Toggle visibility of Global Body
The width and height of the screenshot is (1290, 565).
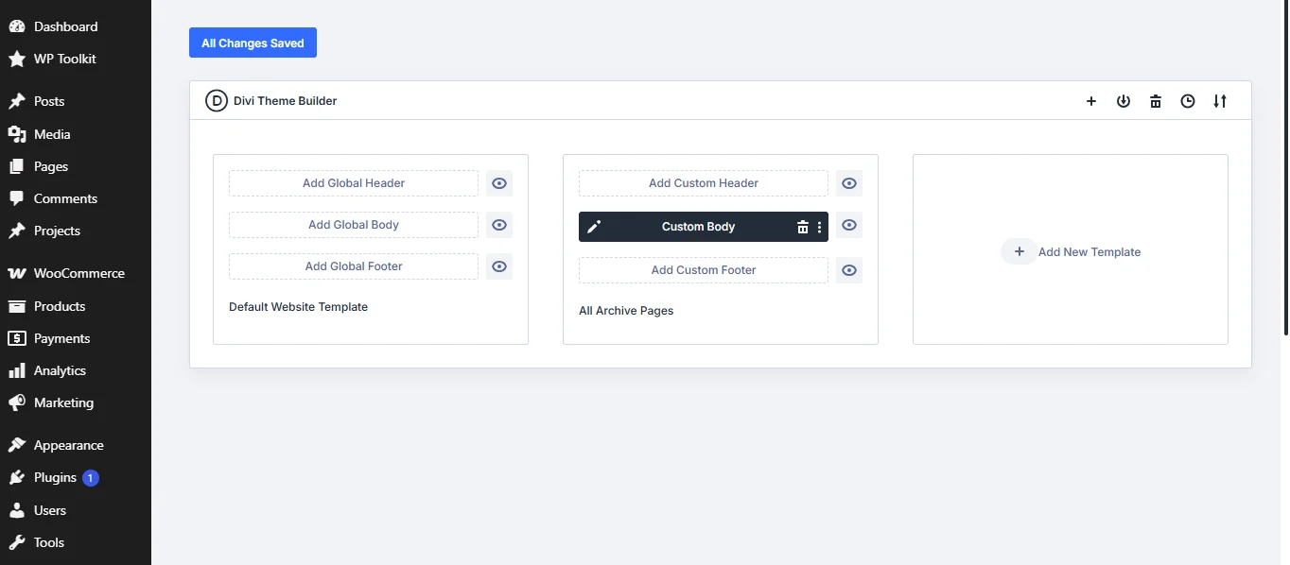(499, 225)
